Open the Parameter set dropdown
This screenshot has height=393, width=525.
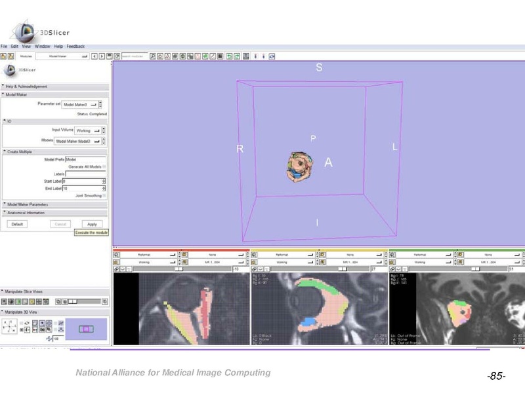point(79,105)
